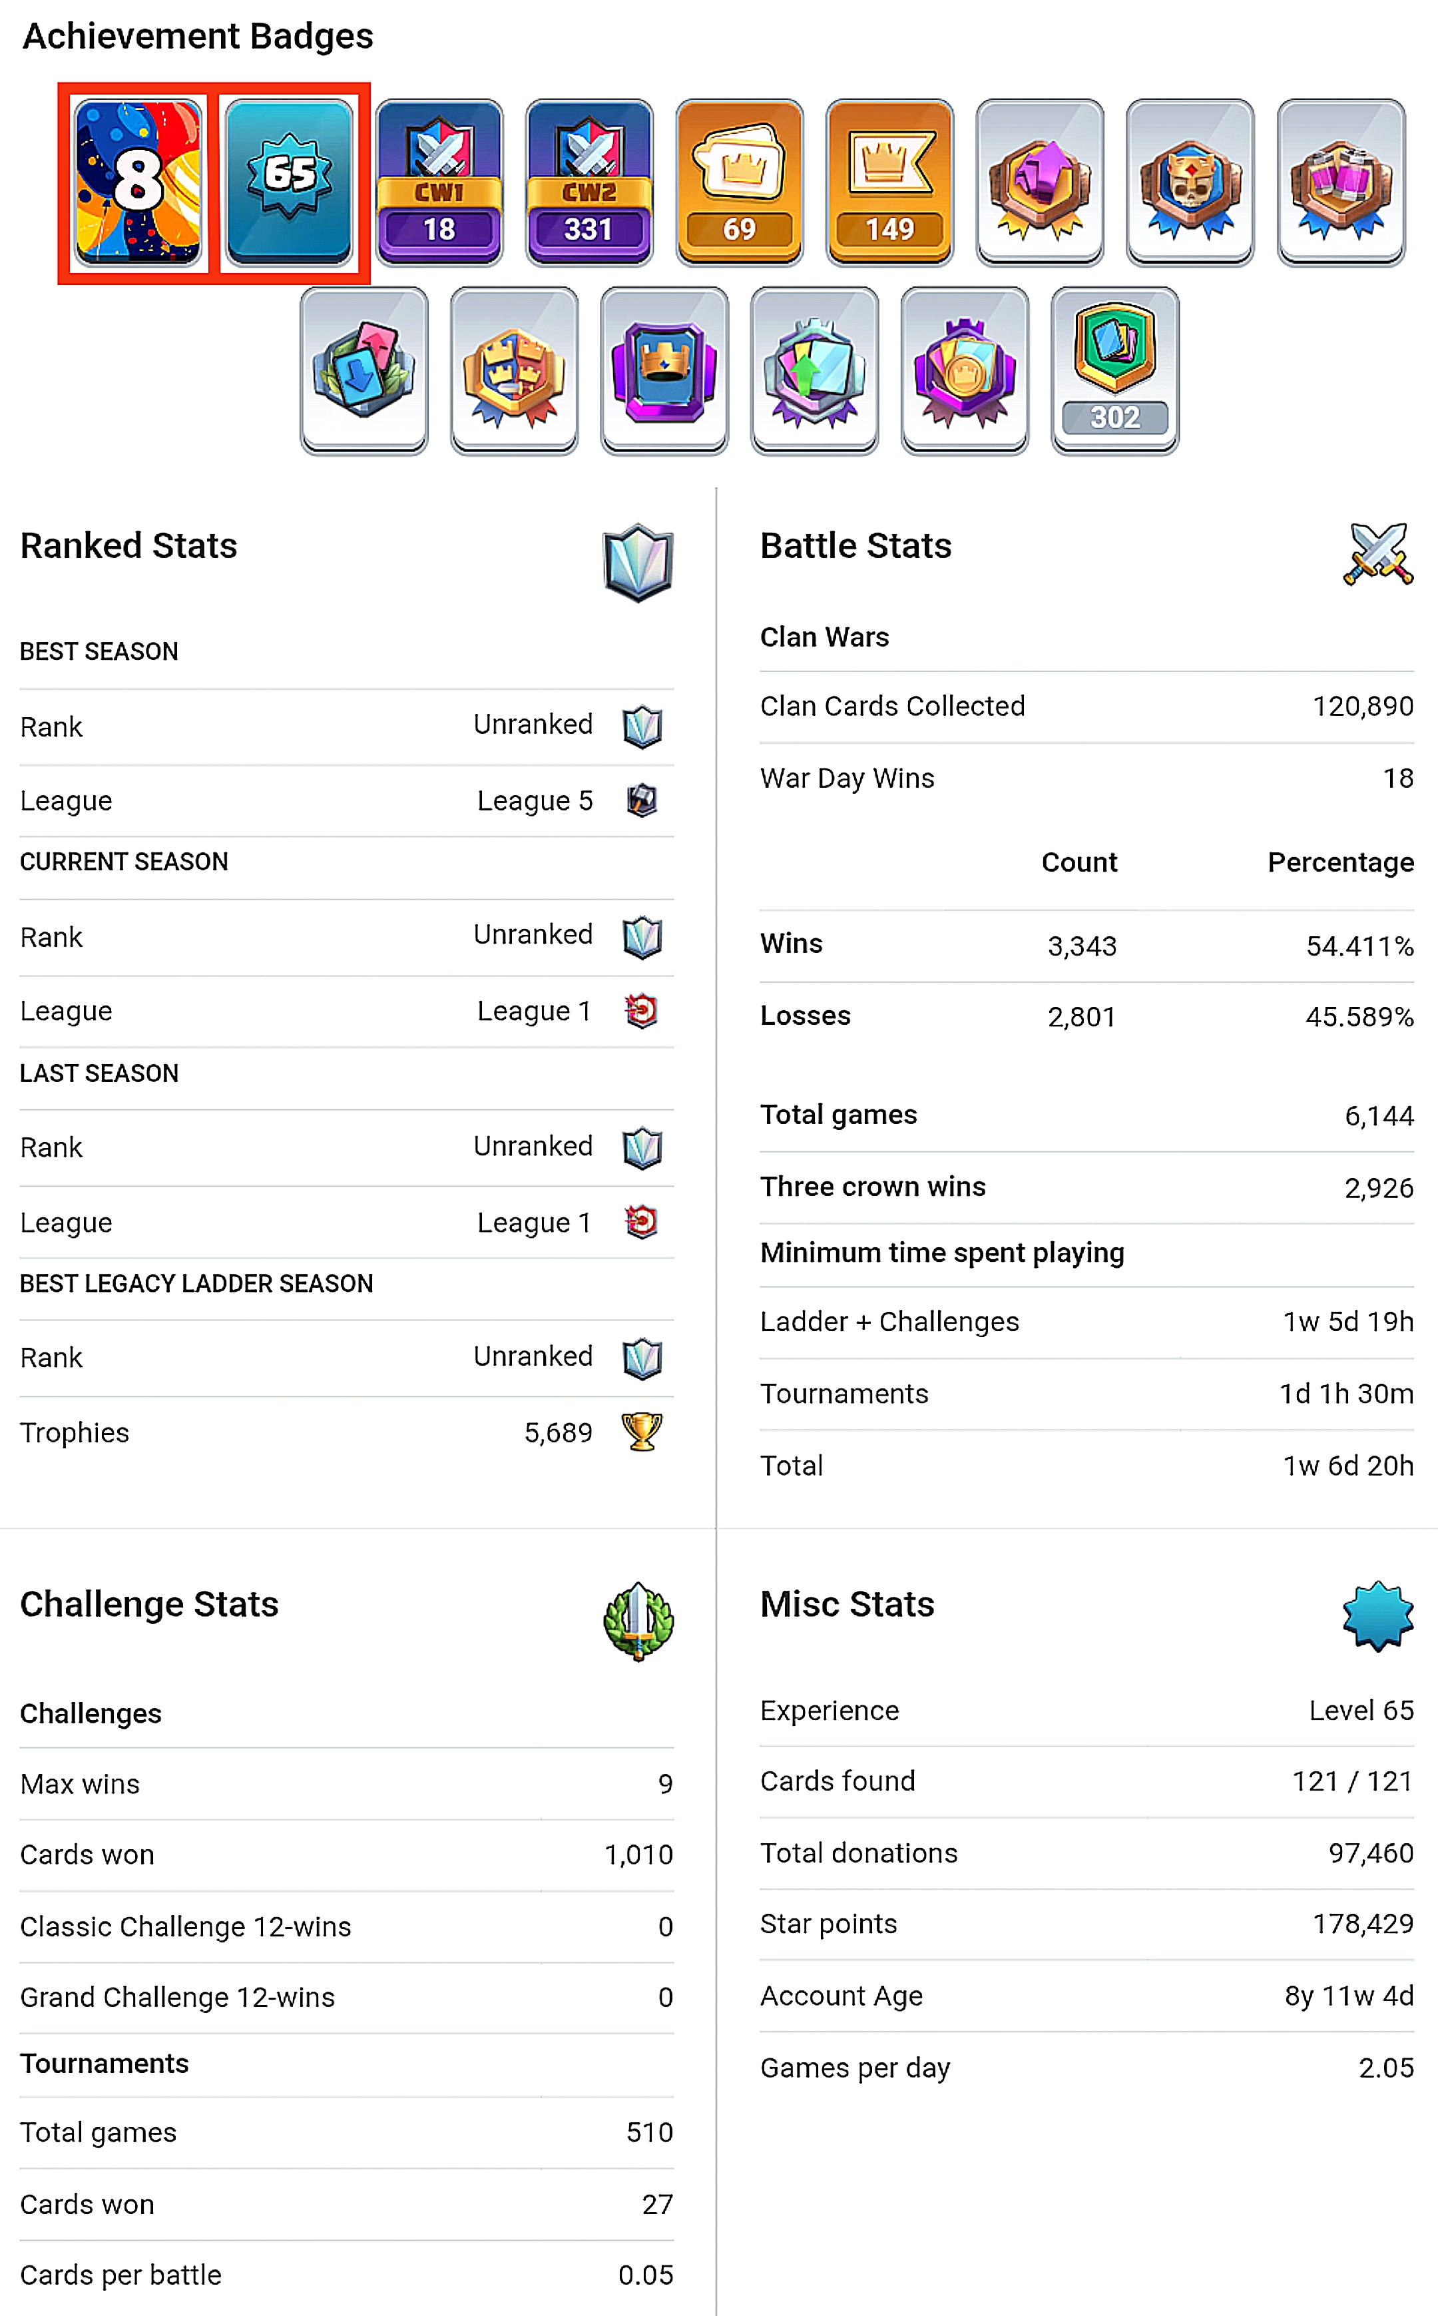Viewport: 1438px width, 2316px height.
Task: Select the Achievement Badges heading
Action: coord(198,36)
